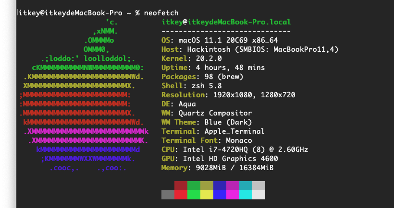Image resolution: width=394 pixels, height=208 pixels.
Task: Pick the dark blue palette swatch
Action: (220, 185)
